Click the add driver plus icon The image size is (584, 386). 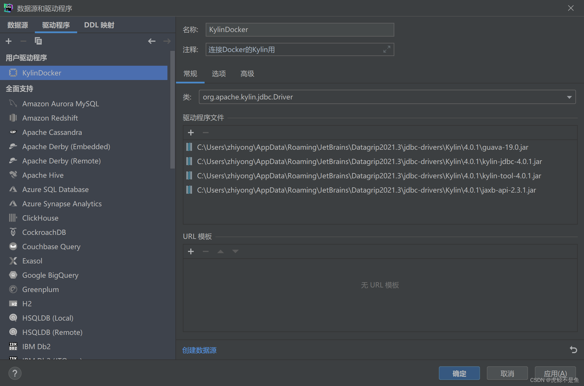click(x=9, y=41)
